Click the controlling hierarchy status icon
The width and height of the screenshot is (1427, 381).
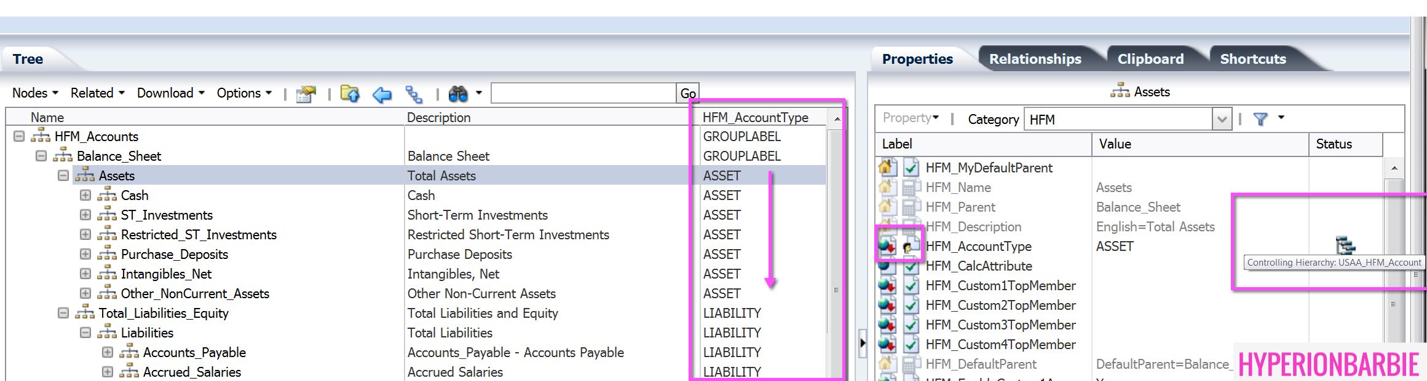[x=1345, y=245]
